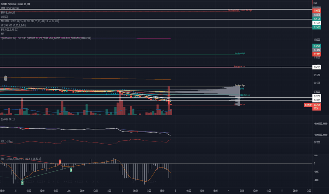This screenshot has height=194, width=329.
Task: Click the -400K TSV scale value
Action: (x=316, y=180)
